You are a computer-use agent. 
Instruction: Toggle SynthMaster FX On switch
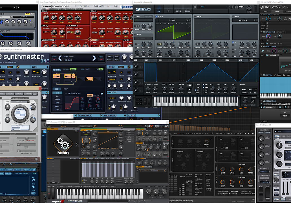pyautogui.click(x=101, y=69)
